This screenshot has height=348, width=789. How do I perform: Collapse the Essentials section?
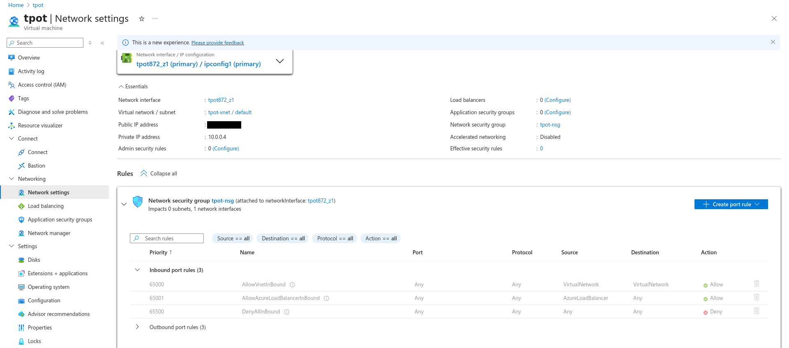pyautogui.click(x=121, y=86)
